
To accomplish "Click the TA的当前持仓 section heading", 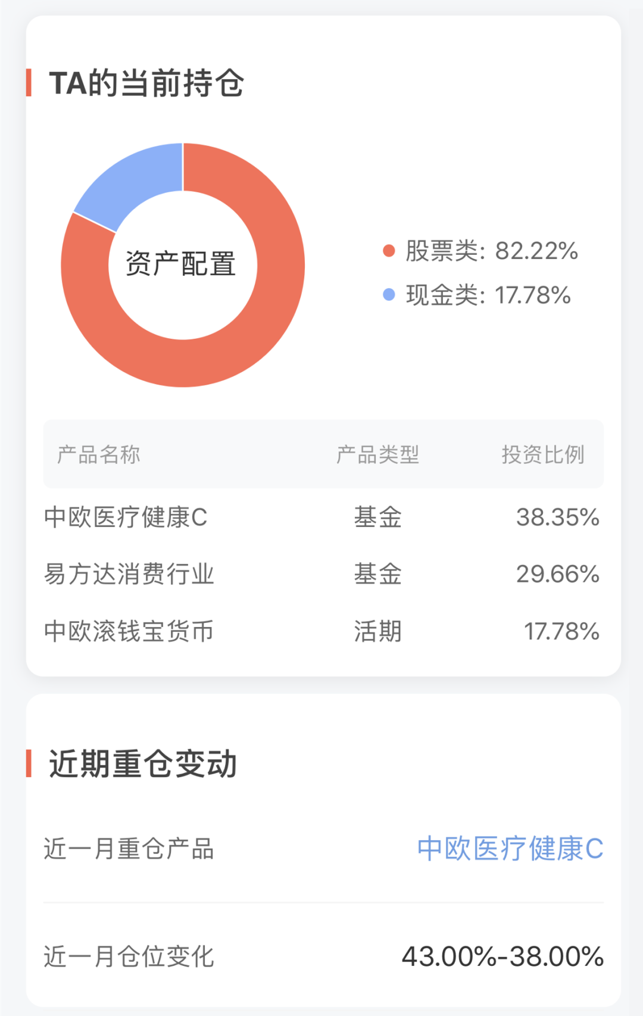I will 146,83.
